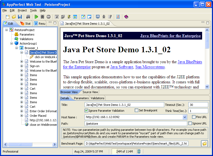Image resolution: width=213 pixels, height=156 pixels.
Task: Open the Java Software link
Action: tap(122, 67)
